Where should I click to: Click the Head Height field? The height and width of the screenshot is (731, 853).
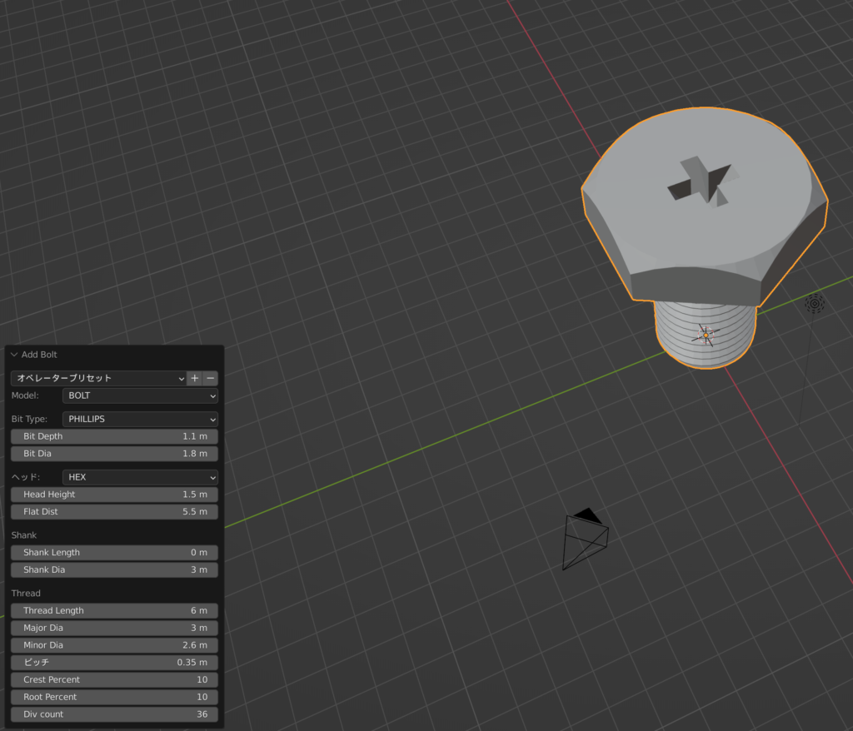click(115, 495)
